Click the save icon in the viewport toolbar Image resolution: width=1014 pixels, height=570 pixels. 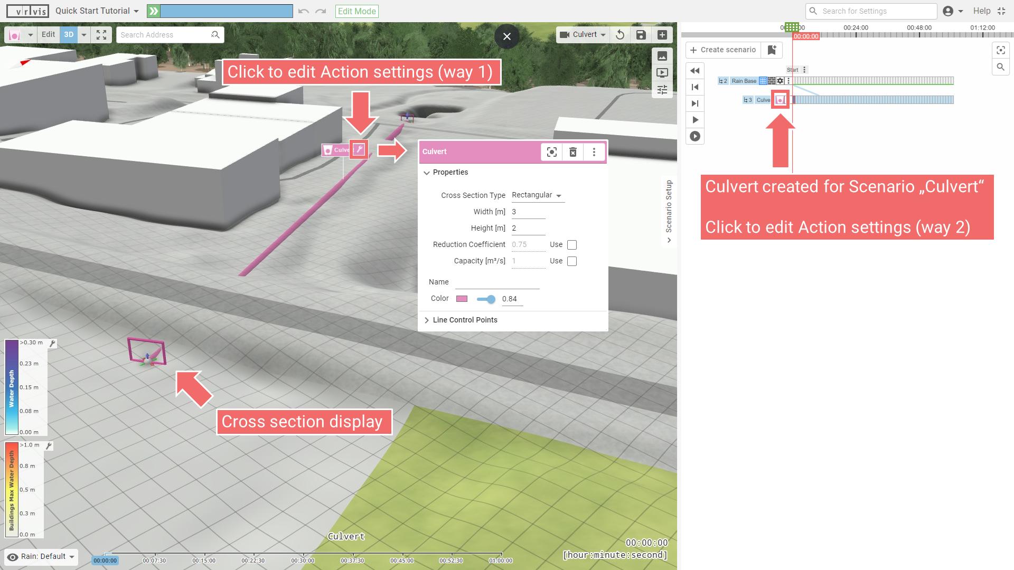[641, 34]
